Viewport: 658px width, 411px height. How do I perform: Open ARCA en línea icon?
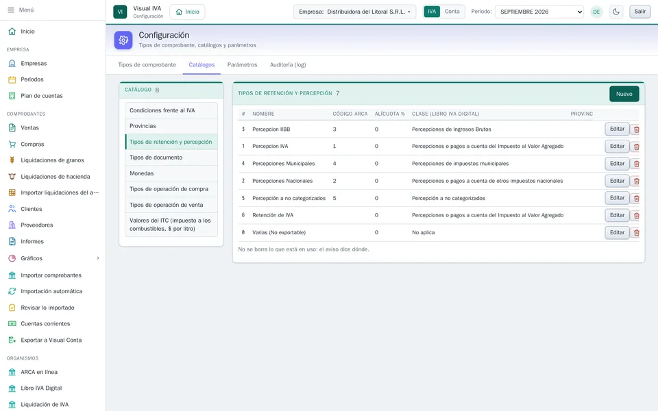12,372
